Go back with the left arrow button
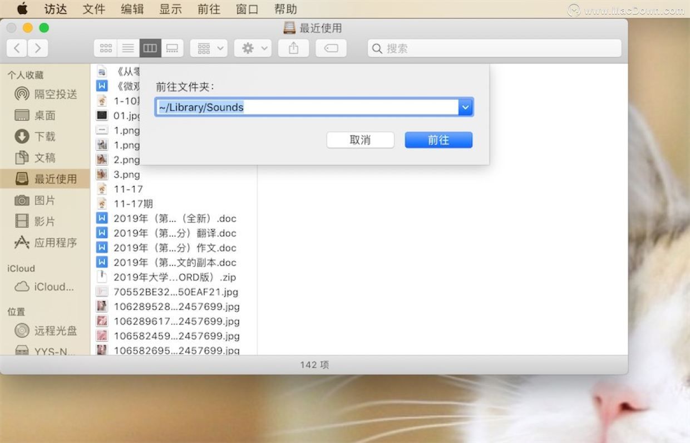Viewport: 690px width, 443px height. tap(17, 48)
